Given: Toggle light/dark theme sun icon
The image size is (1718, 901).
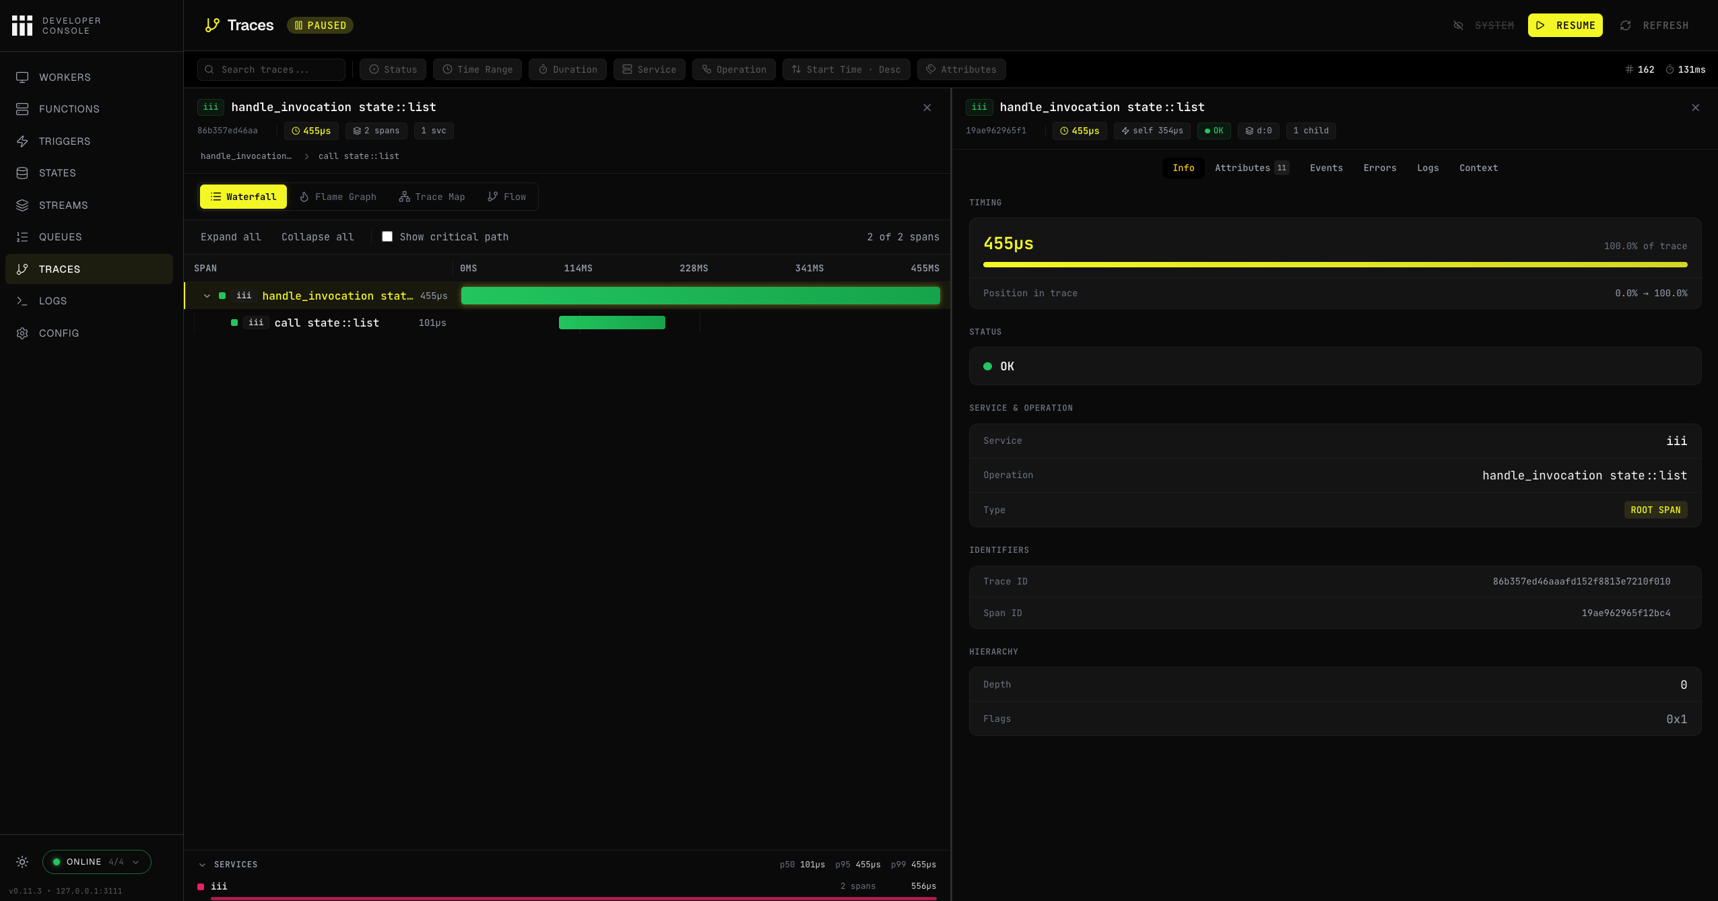Looking at the screenshot, I should click(22, 862).
